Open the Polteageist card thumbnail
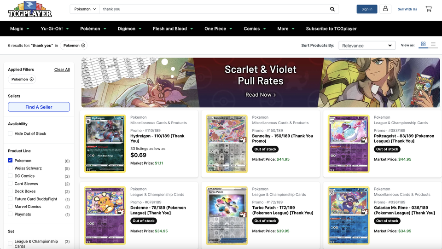Screen dimensions: 442x249 tap(349, 144)
